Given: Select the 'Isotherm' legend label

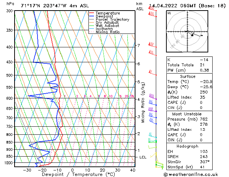Looking at the screenshot, I should 104,29.
